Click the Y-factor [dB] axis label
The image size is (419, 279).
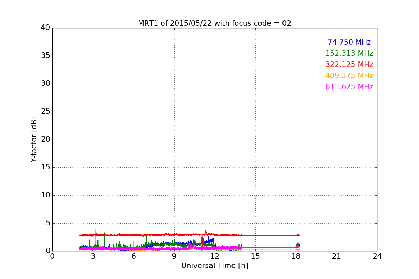coord(34,139)
